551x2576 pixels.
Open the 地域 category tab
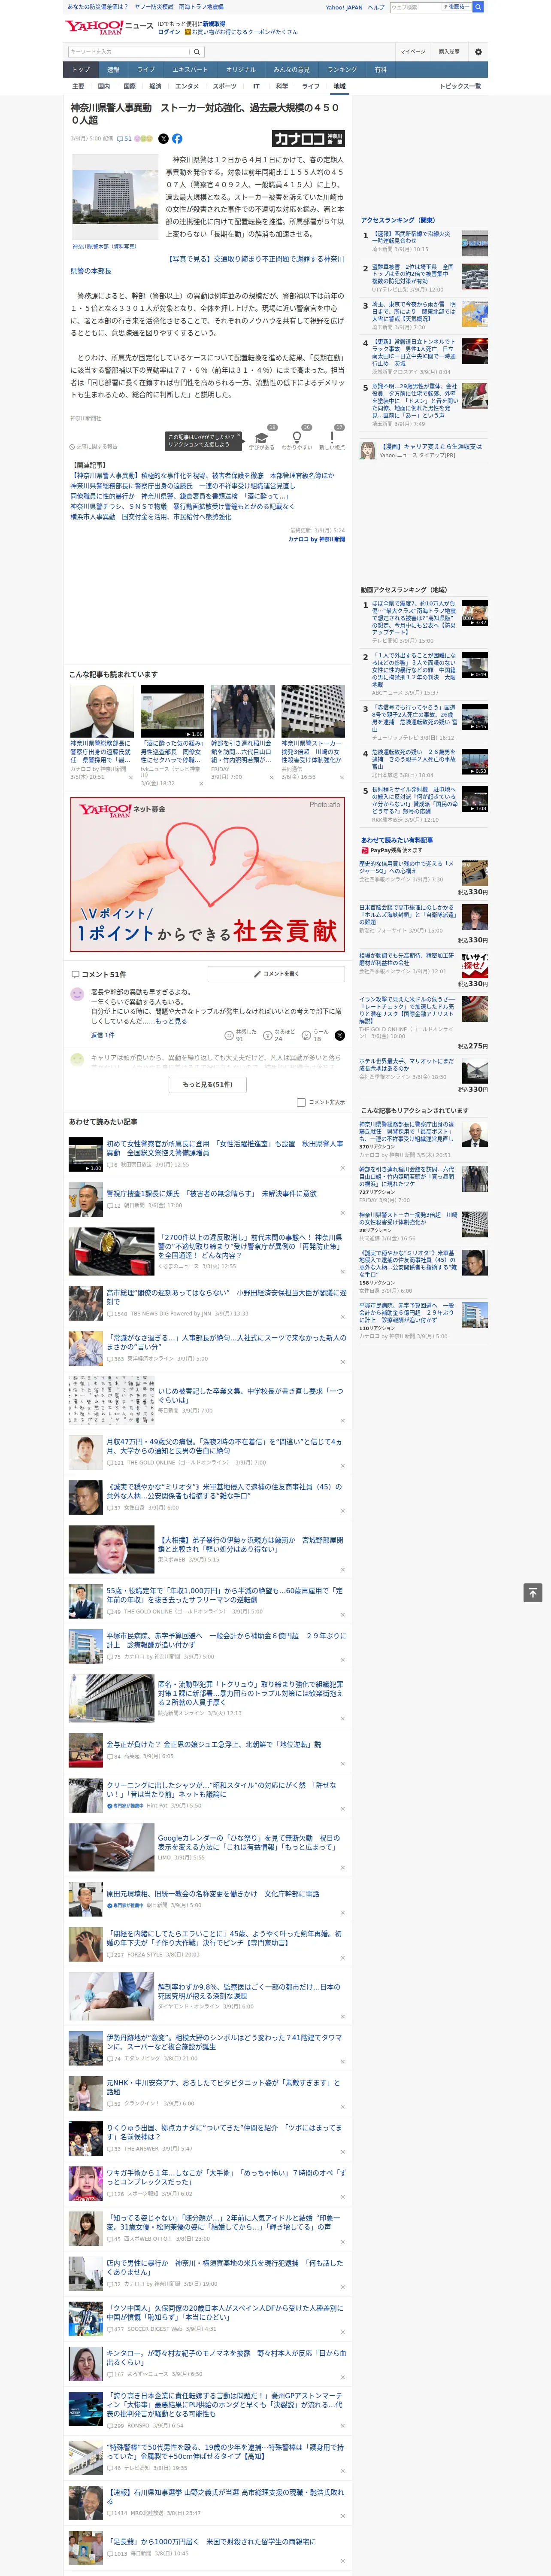tap(339, 86)
